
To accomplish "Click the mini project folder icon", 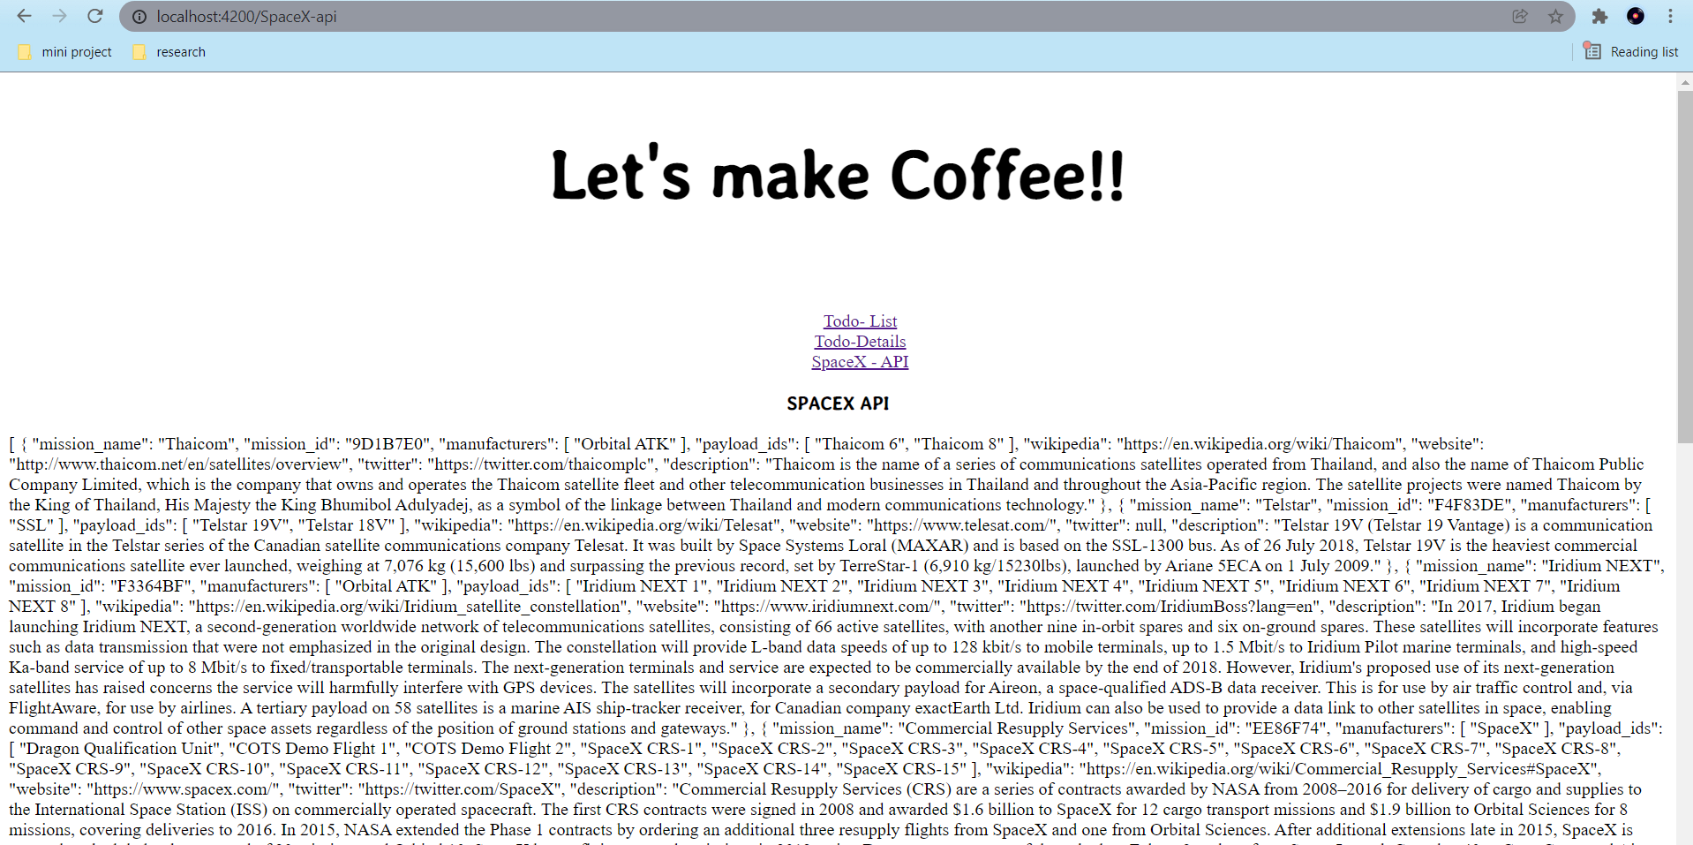I will tap(24, 51).
